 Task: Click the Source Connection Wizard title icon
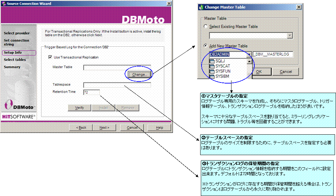pos(4,3)
